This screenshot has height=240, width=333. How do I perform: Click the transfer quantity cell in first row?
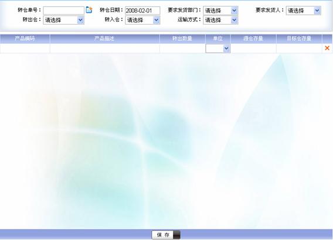click(182, 49)
